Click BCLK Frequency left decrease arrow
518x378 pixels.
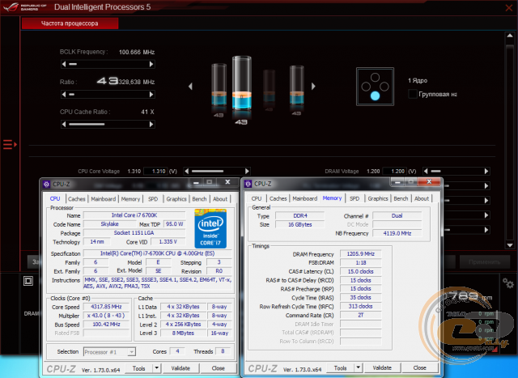click(x=64, y=64)
